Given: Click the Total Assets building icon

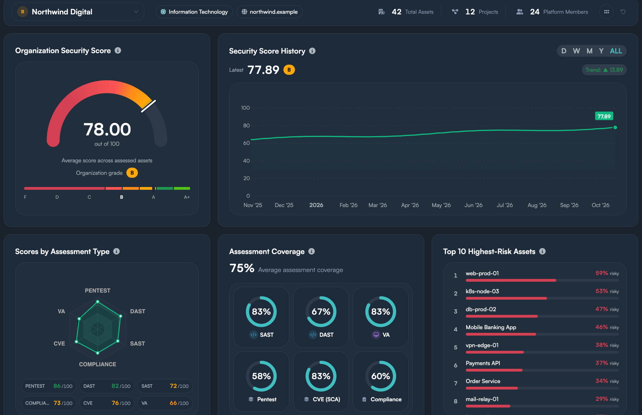Looking at the screenshot, I should [x=382, y=12].
